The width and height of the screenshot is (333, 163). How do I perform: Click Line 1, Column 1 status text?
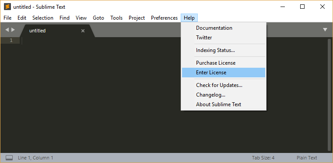tap(35, 158)
